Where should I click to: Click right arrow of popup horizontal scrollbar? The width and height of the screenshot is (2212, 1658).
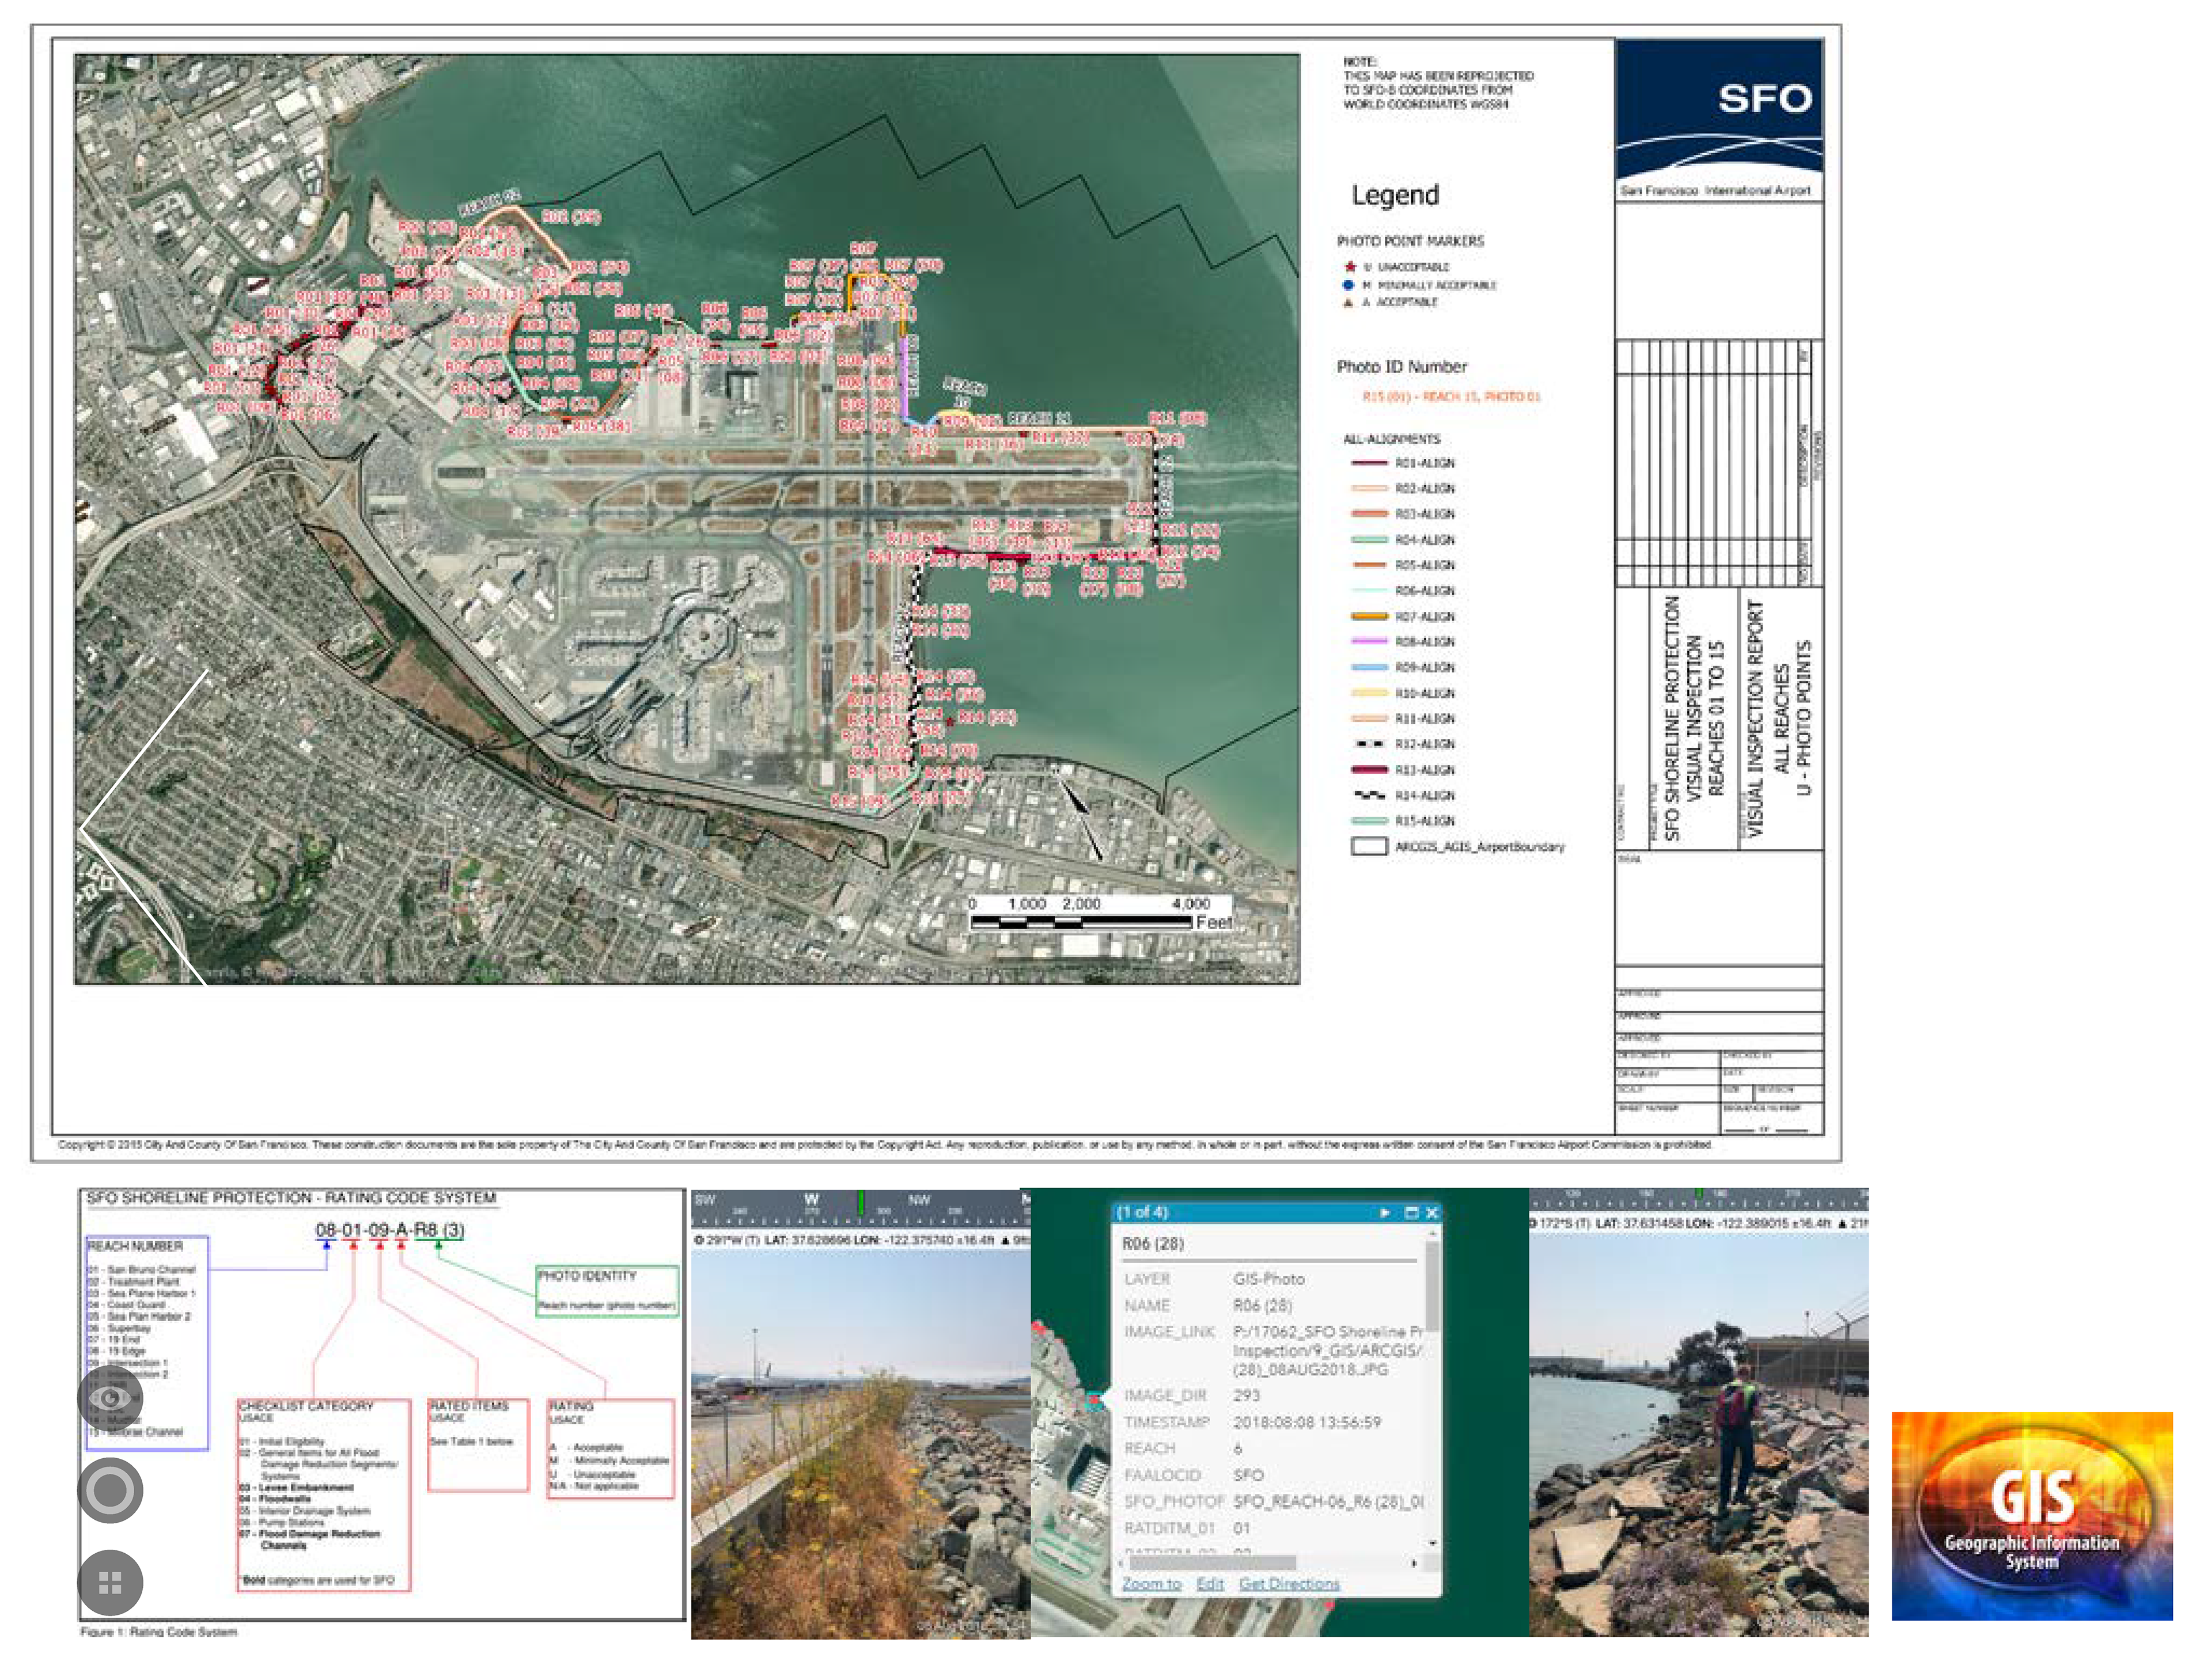click(1414, 1563)
